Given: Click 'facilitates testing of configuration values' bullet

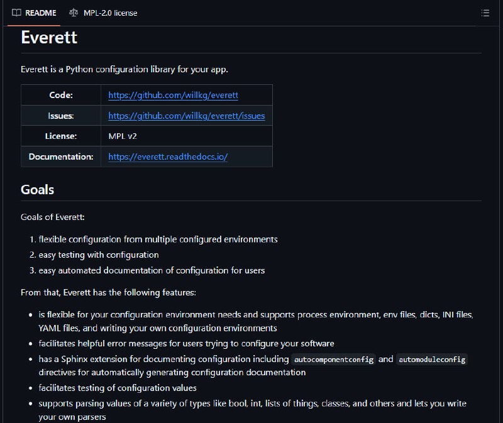Looking at the screenshot, I should [x=118, y=388].
